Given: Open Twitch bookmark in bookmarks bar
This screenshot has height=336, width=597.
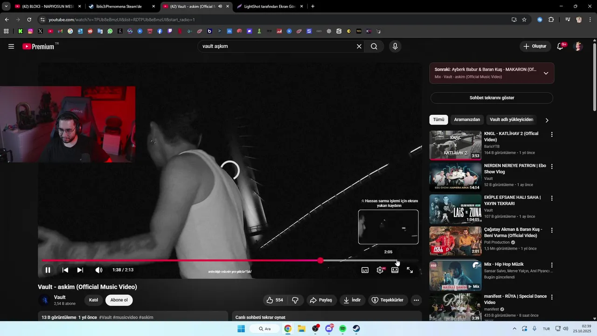Looking at the screenshot, I should pos(170,31).
